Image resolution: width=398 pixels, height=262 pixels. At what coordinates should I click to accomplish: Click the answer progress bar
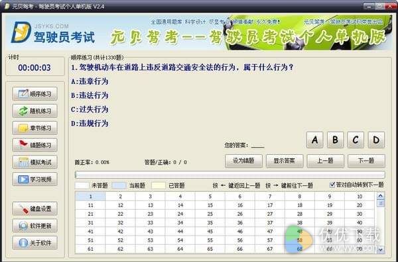tap(230, 175)
